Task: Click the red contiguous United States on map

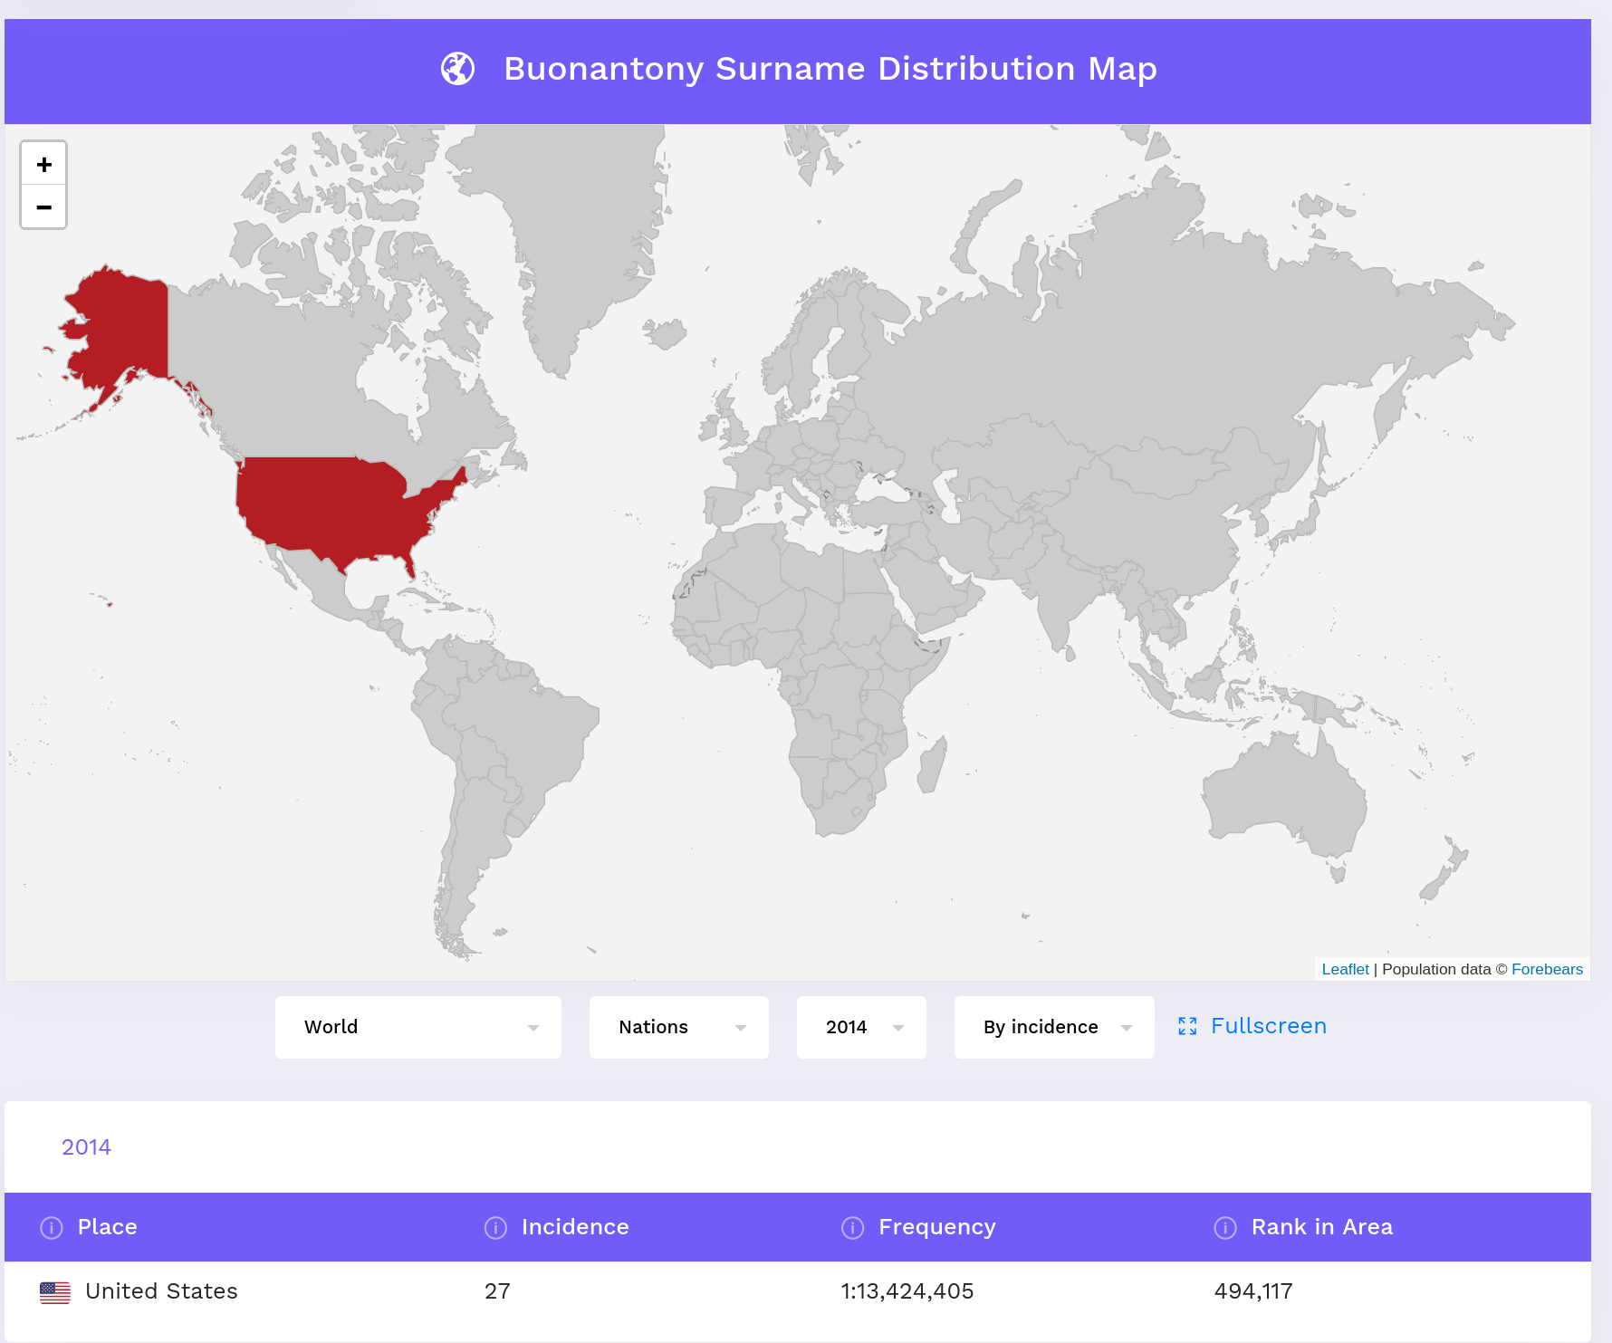Action: tap(335, 507)
